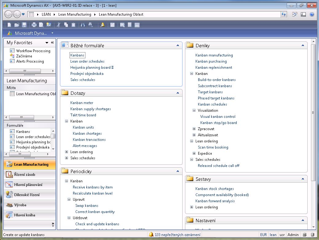Click the Paste clipboard toolbar icon
Viewport: 319px width, 240px height.
point(73,25)
